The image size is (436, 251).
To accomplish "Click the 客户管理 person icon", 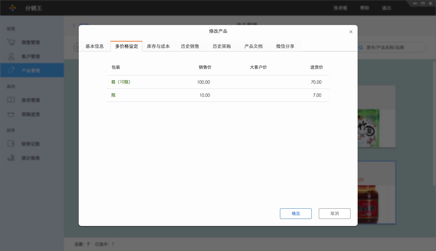I will click(x=11, y=56).
